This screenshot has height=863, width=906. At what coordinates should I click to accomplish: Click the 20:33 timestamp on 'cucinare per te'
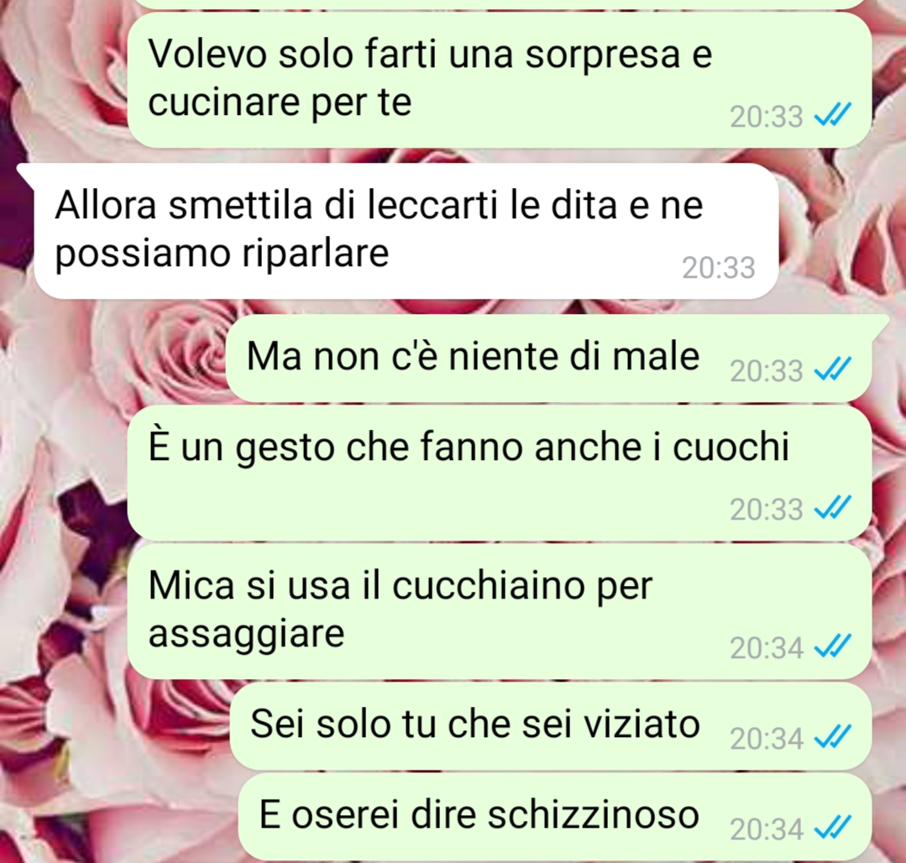click(766, 118)
